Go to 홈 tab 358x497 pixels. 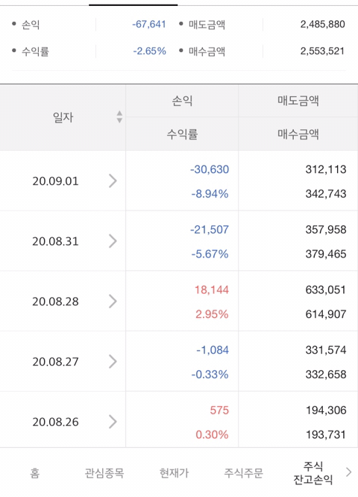coord(35,473)
